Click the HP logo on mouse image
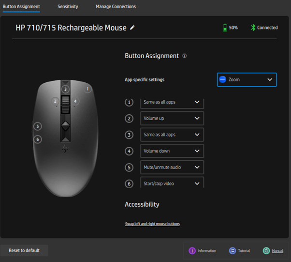 pyautogui.click(x=65, y=149)
